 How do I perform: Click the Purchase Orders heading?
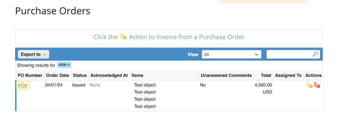[x=53, y=11]
